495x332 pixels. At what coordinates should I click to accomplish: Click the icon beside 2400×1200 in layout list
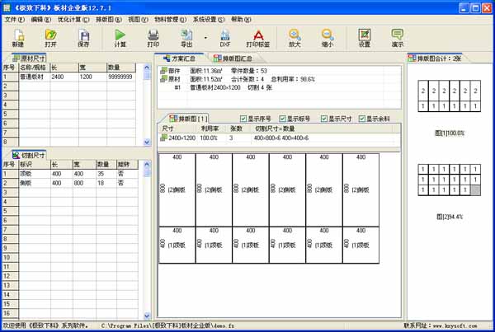(163, 138)
